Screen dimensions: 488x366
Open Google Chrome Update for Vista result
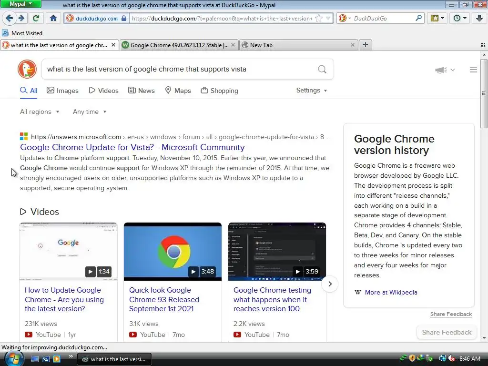[132, 147]
